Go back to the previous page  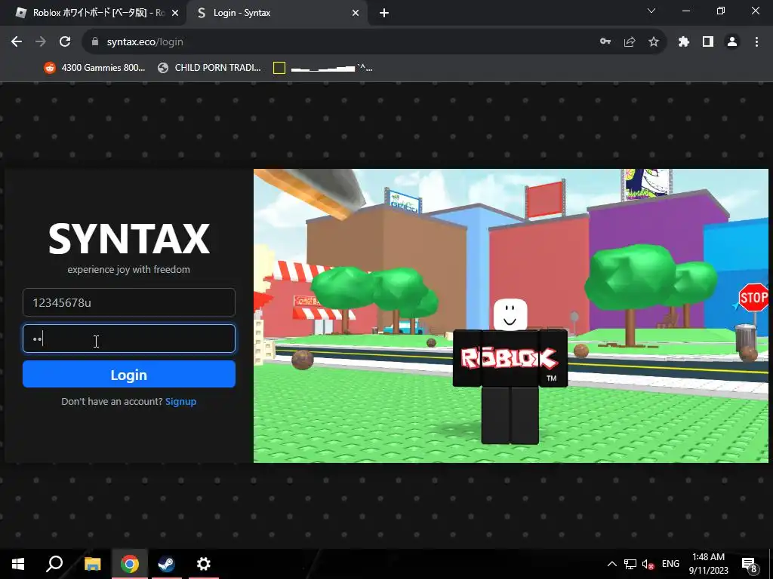pyautogui.click(x=17, y=42)
